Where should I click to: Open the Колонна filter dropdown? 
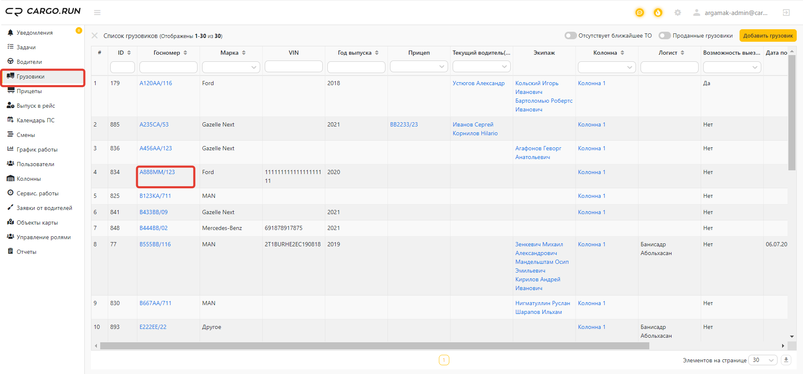click(607, 67)
